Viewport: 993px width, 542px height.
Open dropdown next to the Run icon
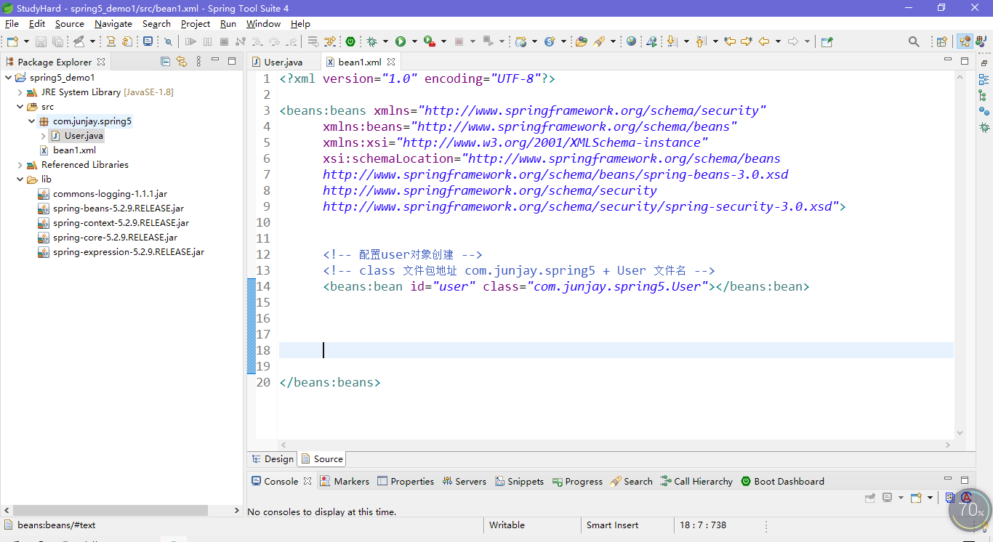click(x=414, y=41)
